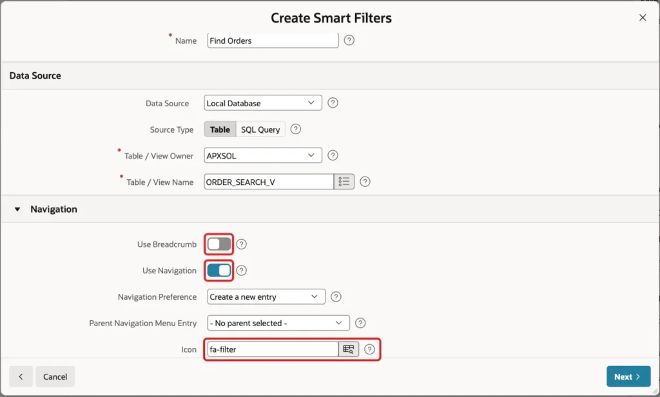Open the Parent Navigation Menu Entry dropdown
This screenshot has width=660, height=397.
(x=278, y=323)
